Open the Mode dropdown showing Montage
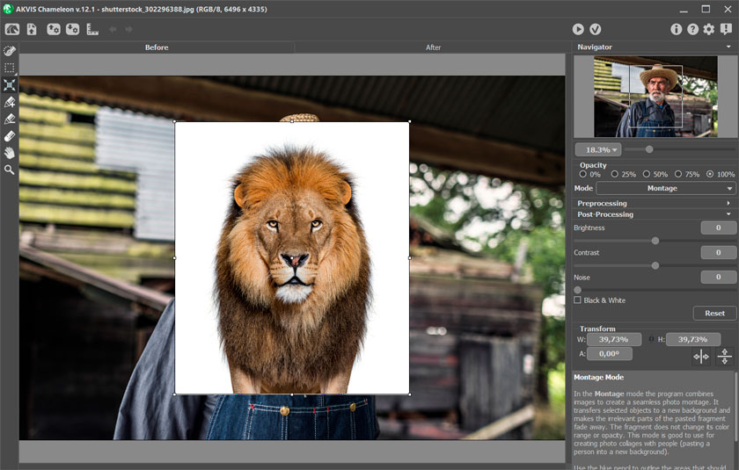 pos(665,188)
